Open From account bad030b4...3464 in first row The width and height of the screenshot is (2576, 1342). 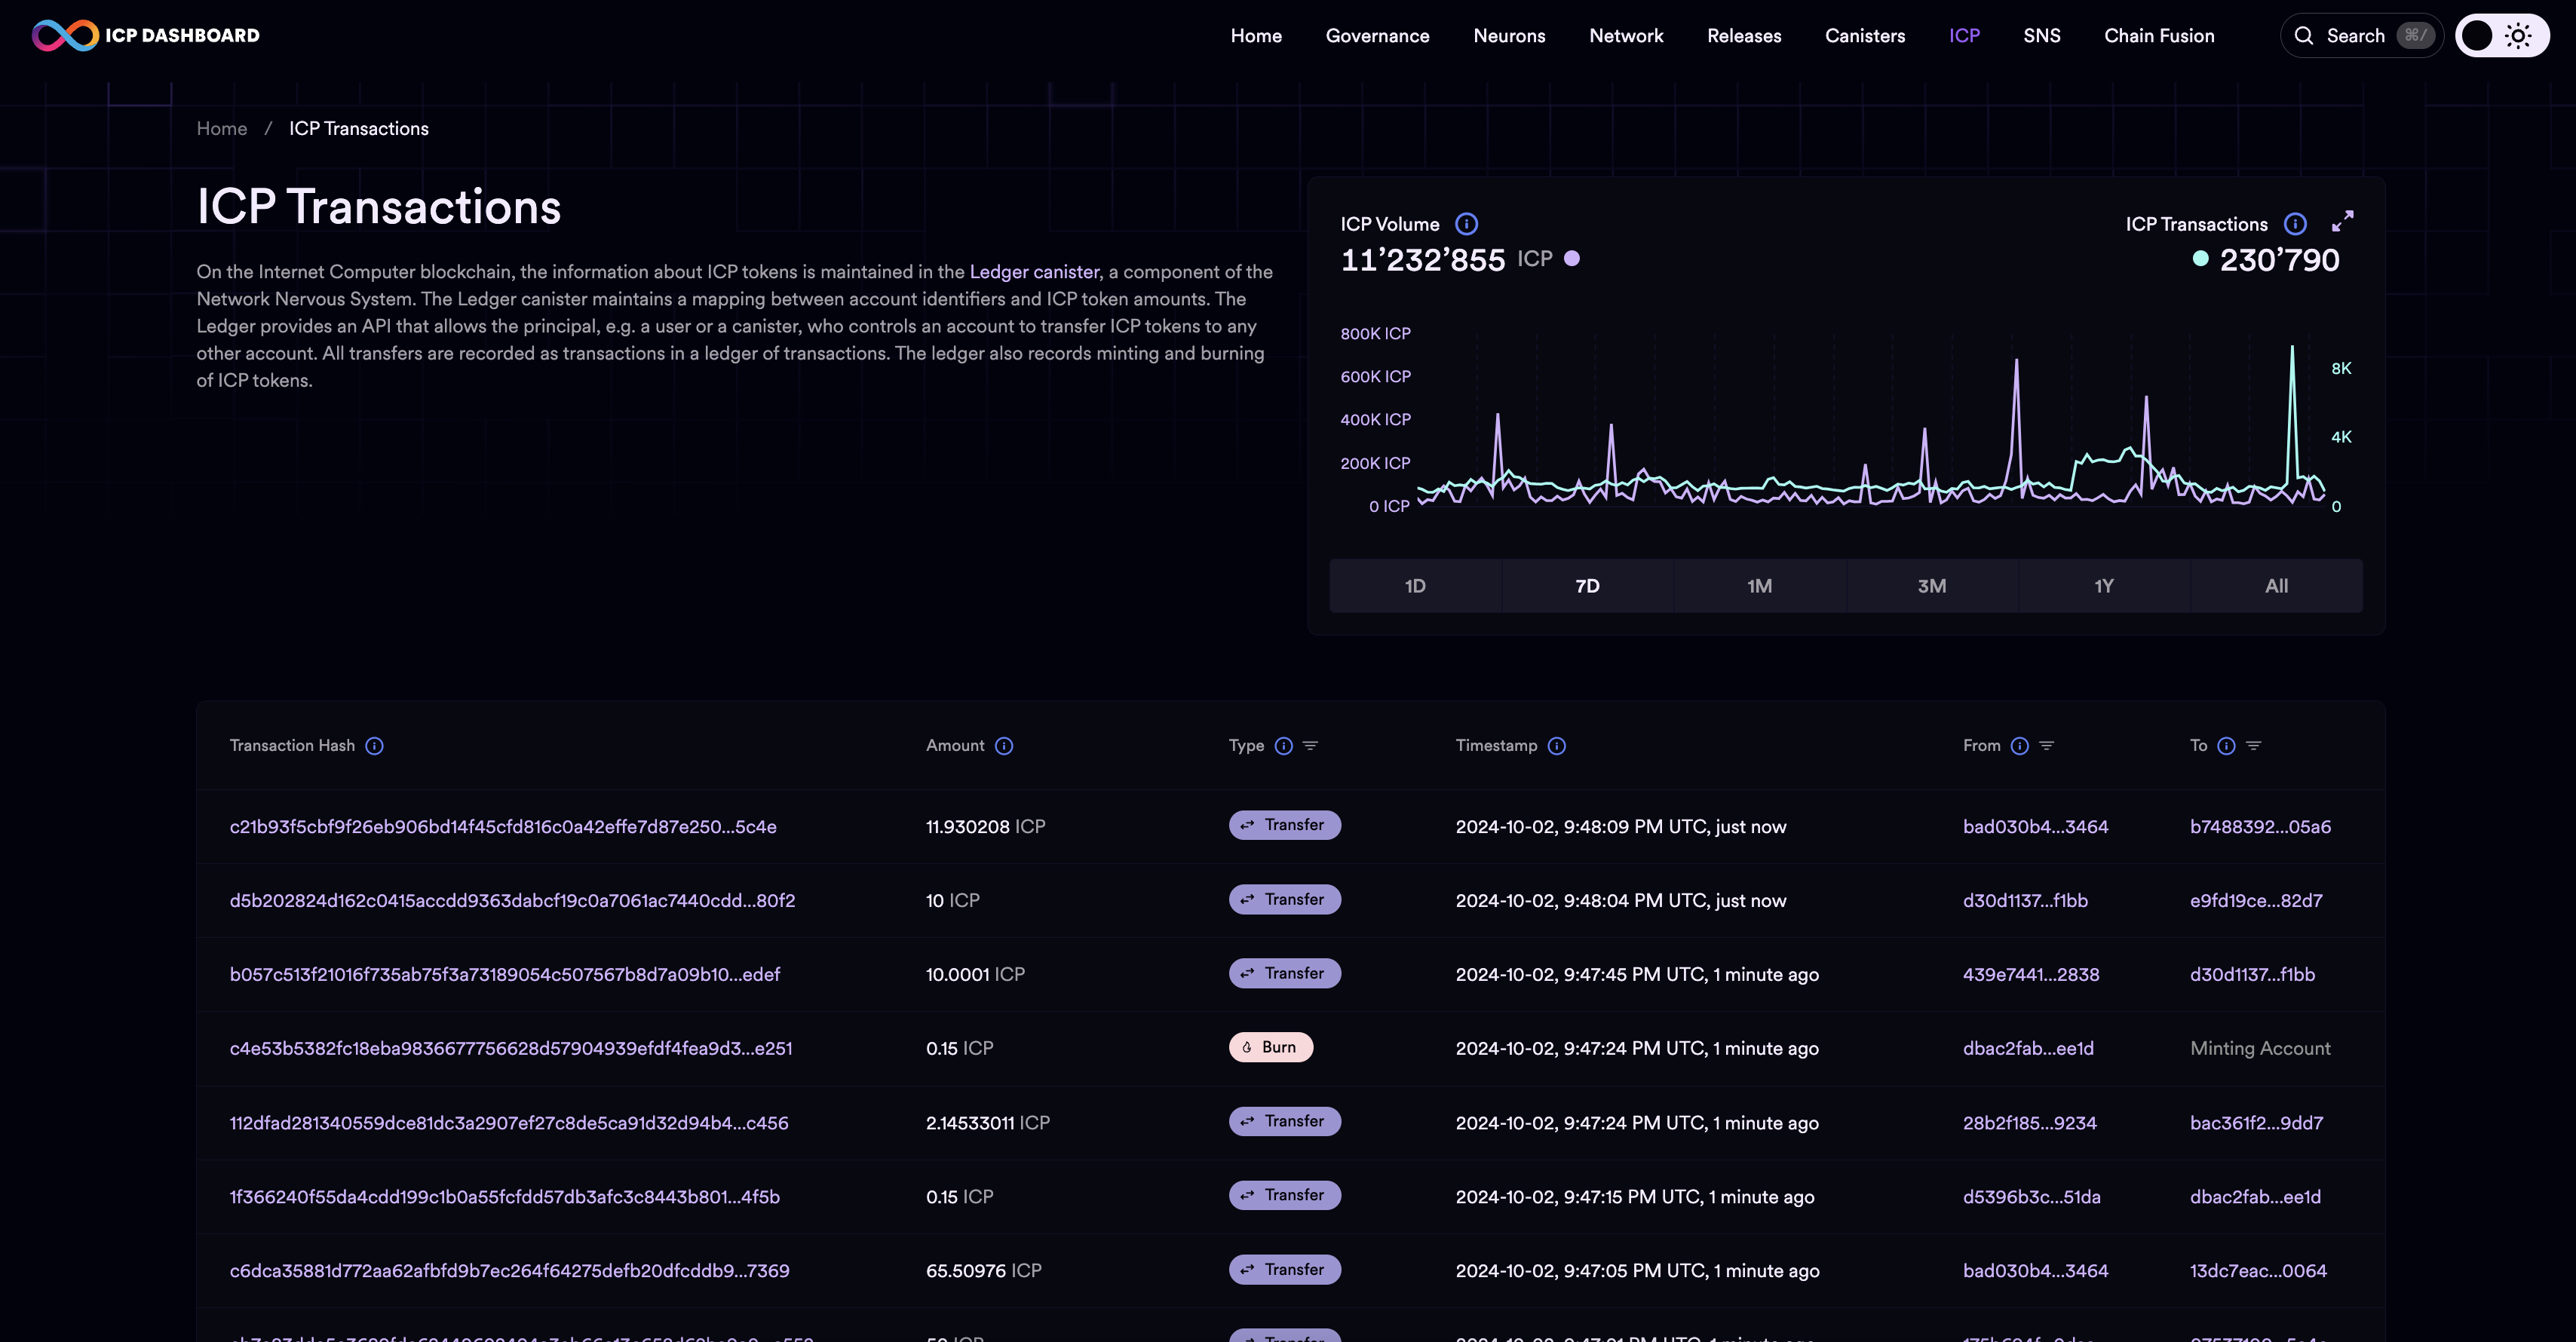coord(2035,827)
